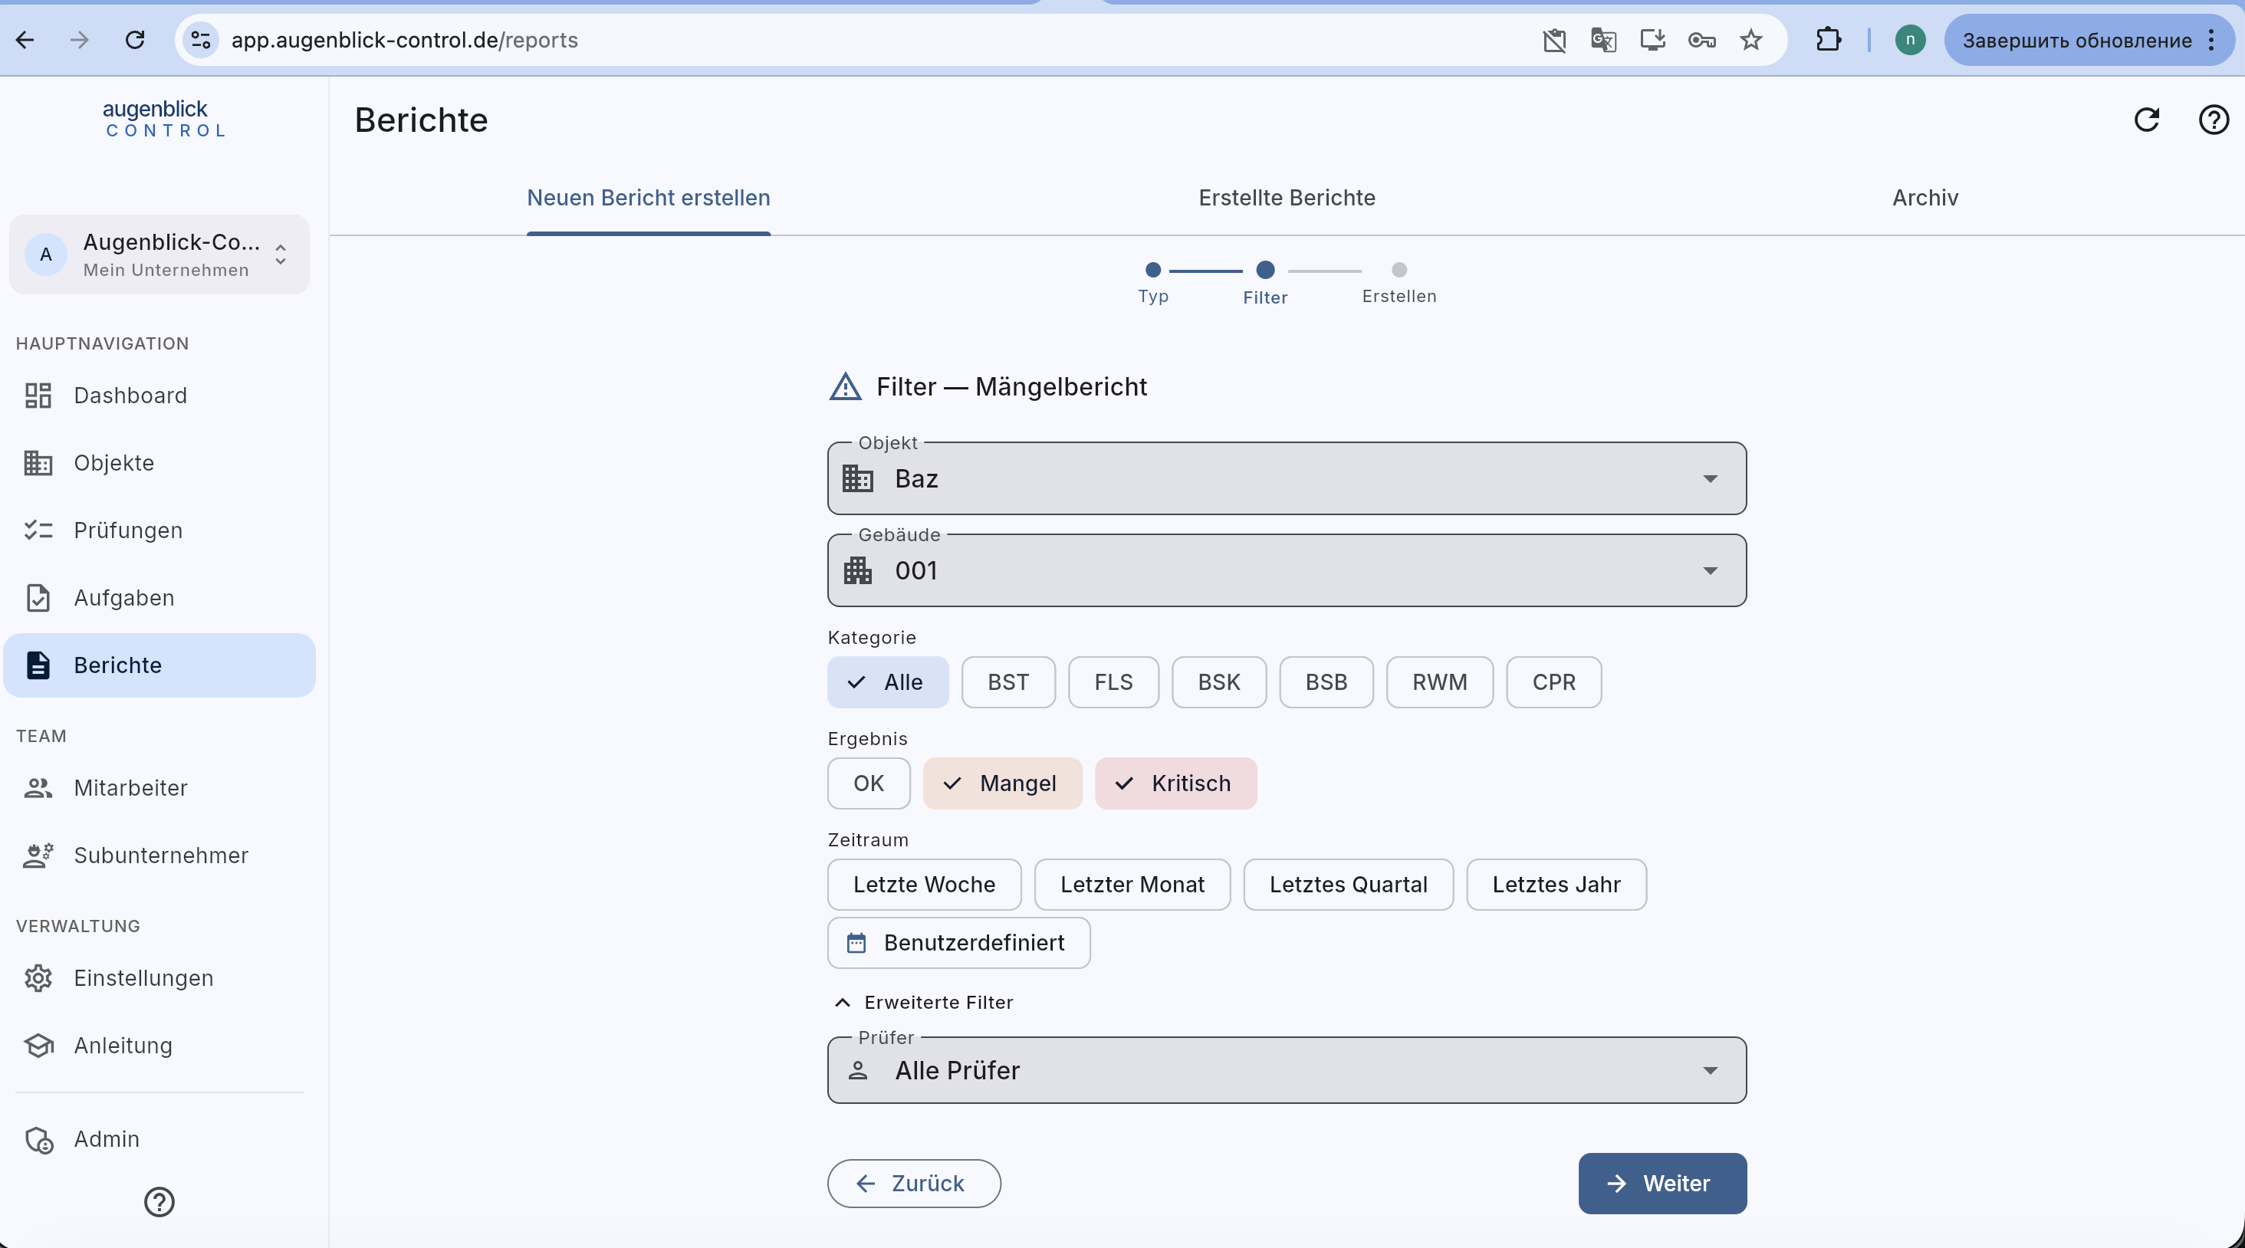Open the green profile avatar

click(1909, 40)
